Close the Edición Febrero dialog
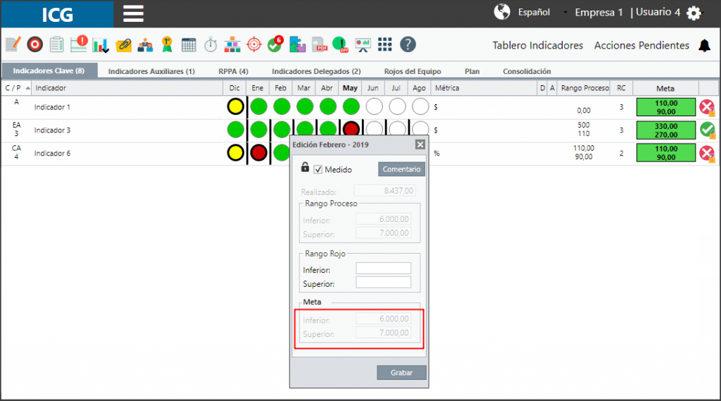This screenshot has width=721, height=401. (420, 144)
